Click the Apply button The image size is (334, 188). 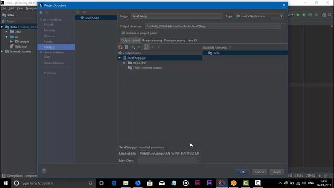pyautogui.click(x=277, y=172)
